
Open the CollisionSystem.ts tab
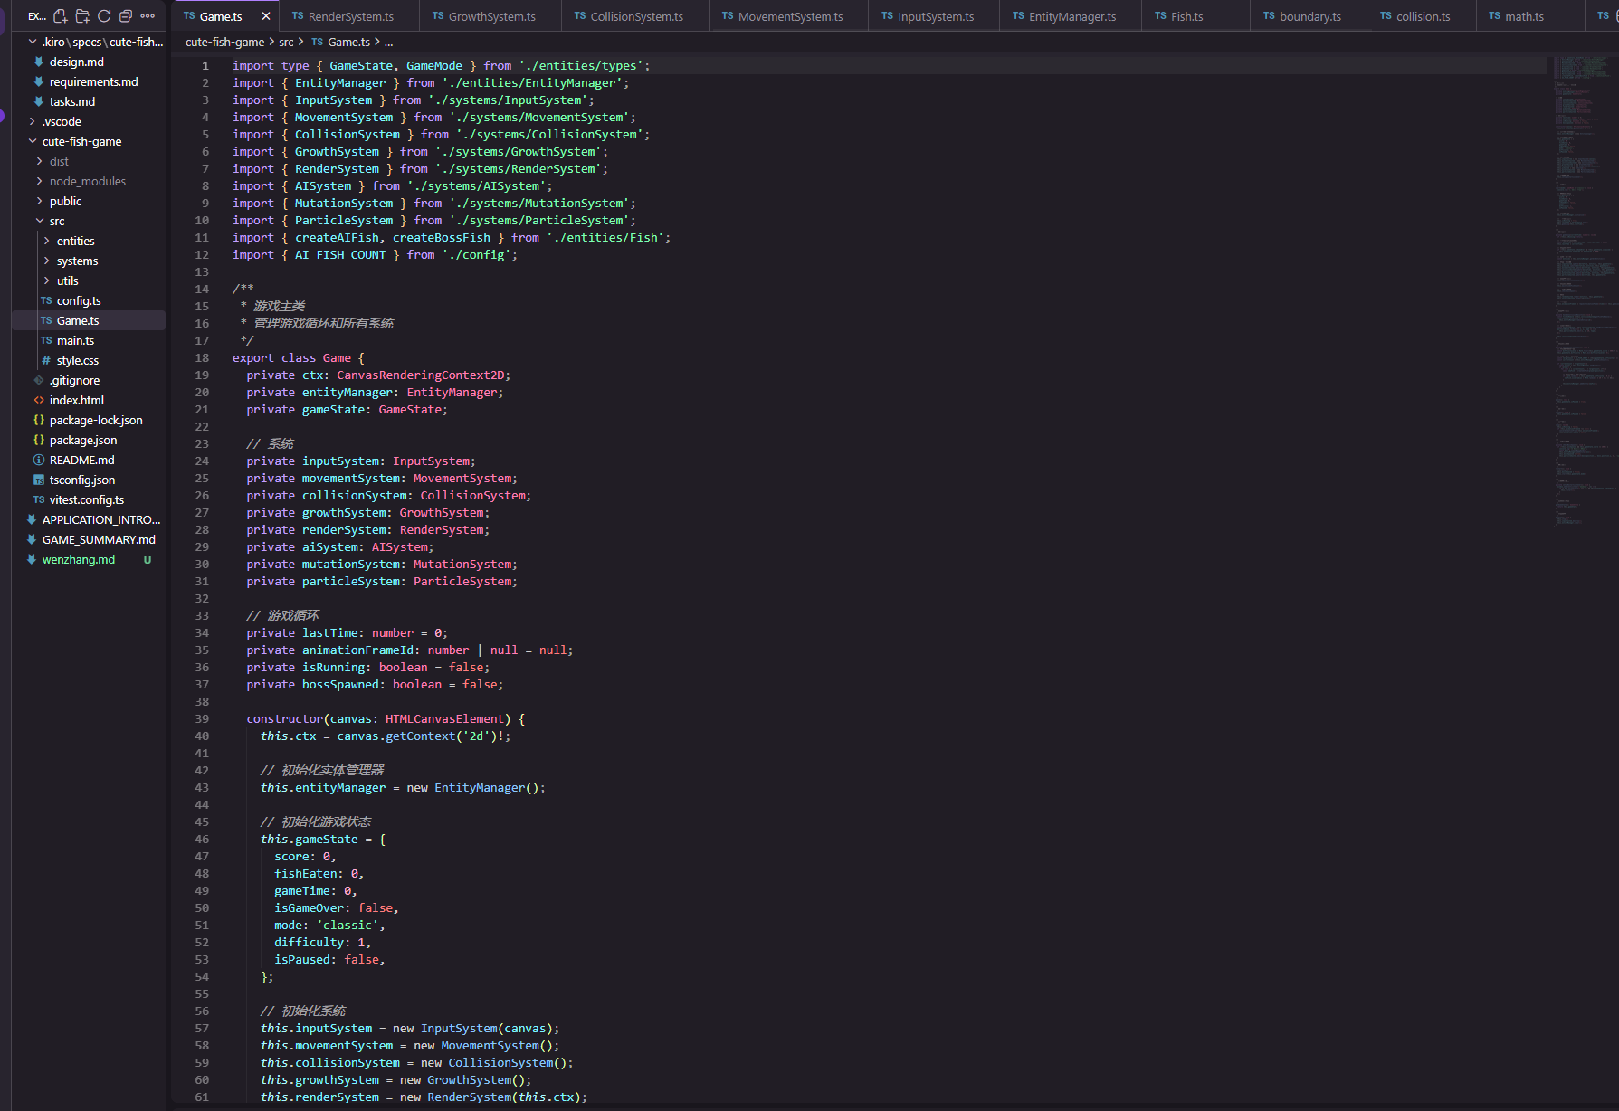click(636, 16)
